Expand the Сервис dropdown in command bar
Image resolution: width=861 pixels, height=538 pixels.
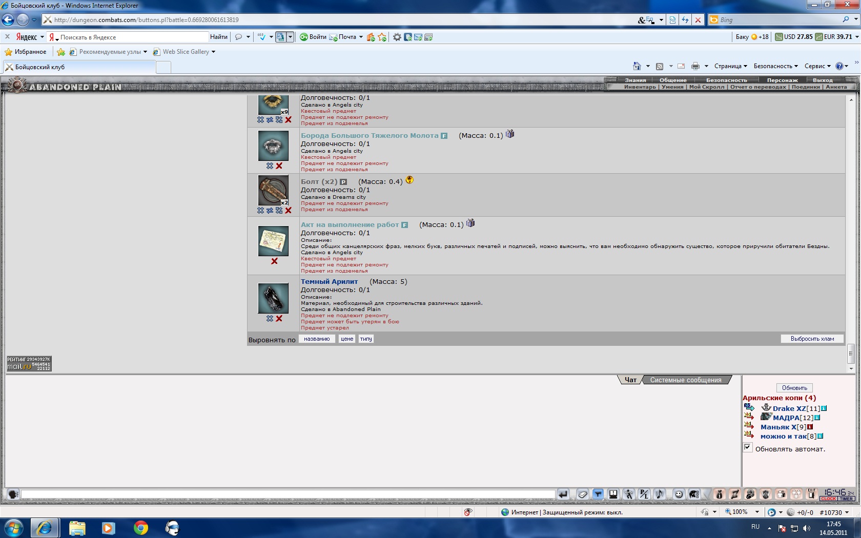point(817,66)
